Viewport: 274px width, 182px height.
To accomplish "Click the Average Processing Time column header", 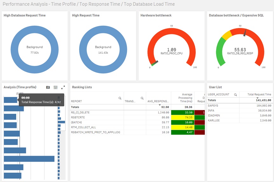I will (185, 98).
